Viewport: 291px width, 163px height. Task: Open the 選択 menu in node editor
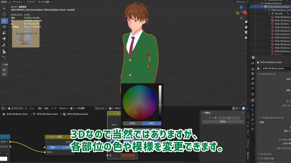(x=40, y=108)
